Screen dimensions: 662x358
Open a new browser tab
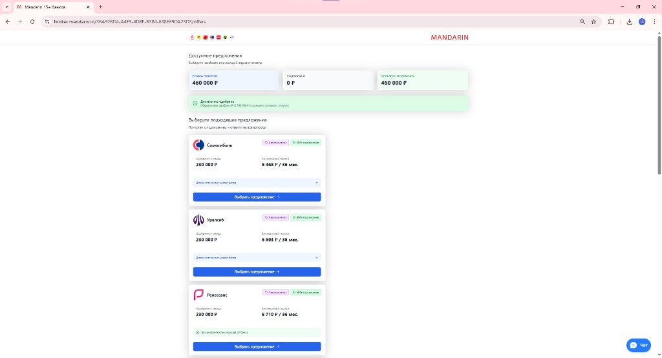(x=100, y=6)
